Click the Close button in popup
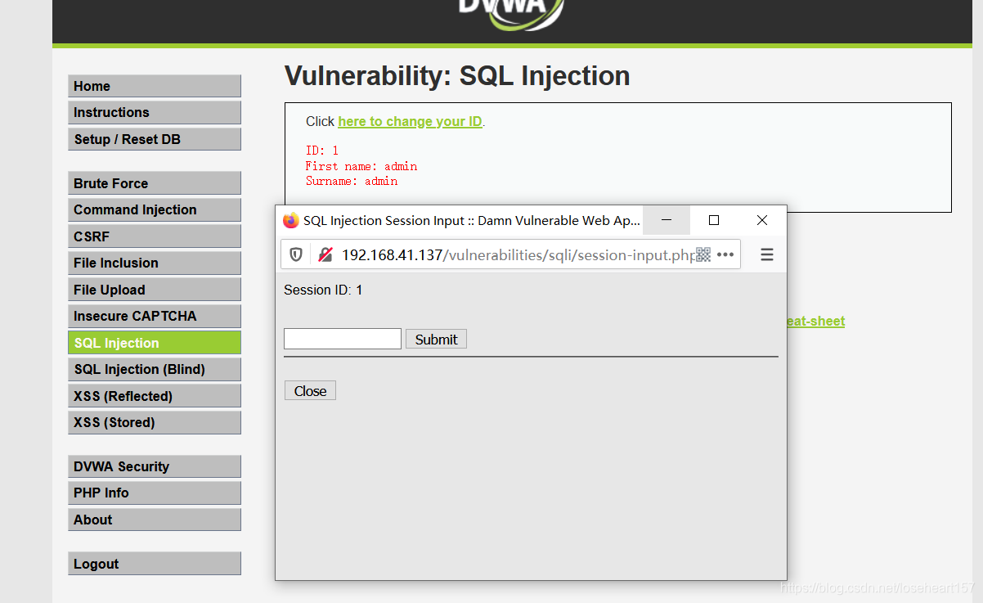This screenshot has height=603, width=983. (x=310, y=391)
